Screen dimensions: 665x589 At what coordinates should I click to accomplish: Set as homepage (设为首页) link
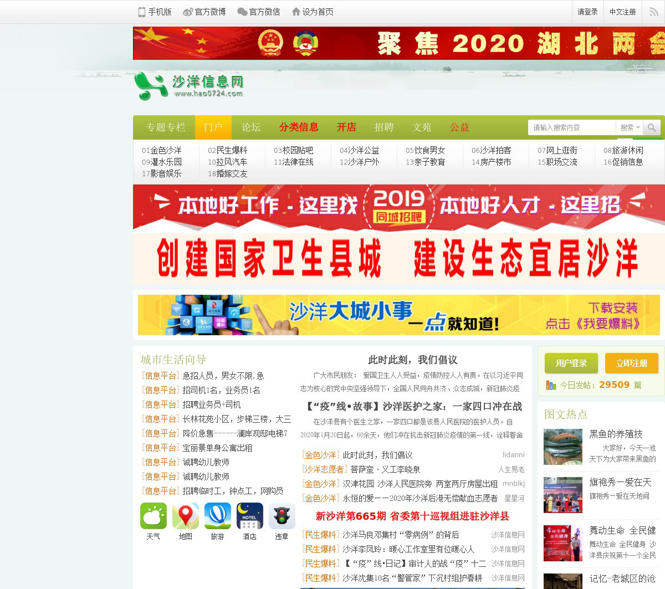pyautogui.click(x=313, y=12)
